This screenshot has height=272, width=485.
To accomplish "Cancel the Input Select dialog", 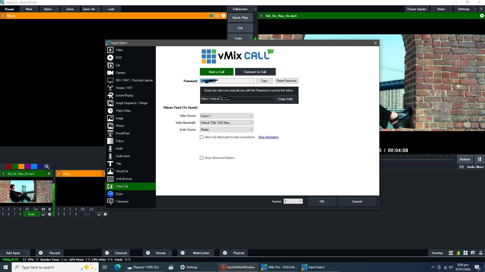I will click(x=357, y=201).
